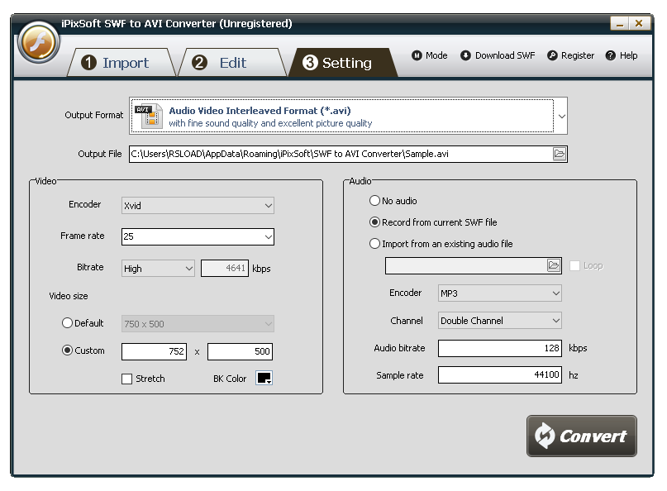Click the orange Flash logo icon
The height and width of the screenshot is (491, 667).
(39, 42)
